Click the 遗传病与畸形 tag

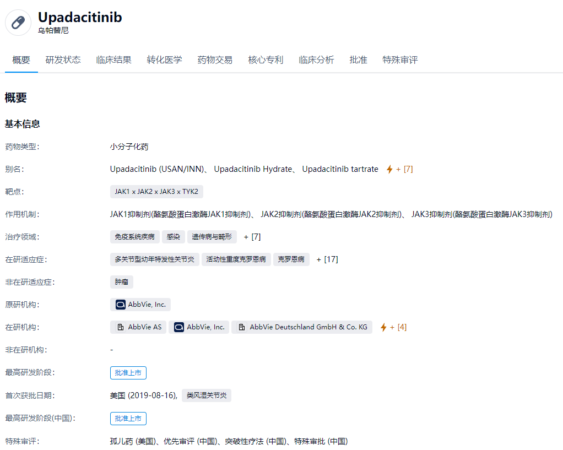212,237
